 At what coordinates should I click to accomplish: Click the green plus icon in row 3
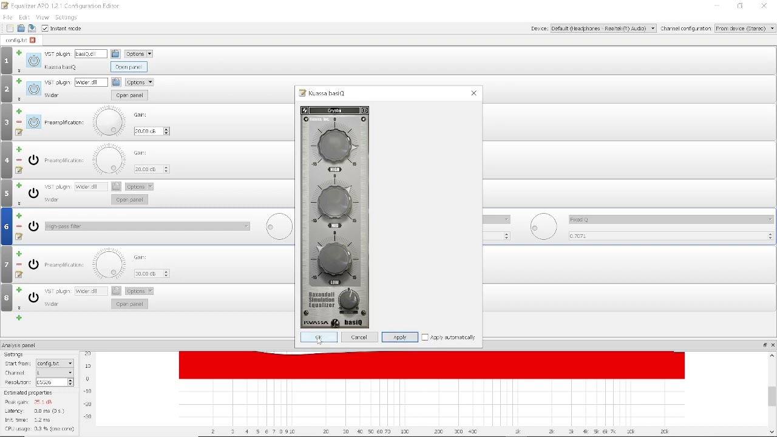point(19,112)
